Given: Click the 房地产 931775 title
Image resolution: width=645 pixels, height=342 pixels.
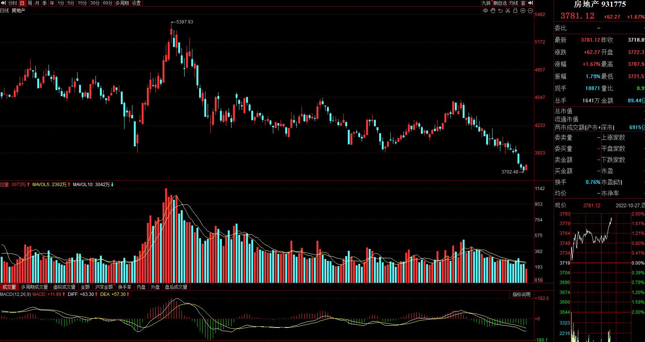Looking at the screenshot, I should click(600, 4).
